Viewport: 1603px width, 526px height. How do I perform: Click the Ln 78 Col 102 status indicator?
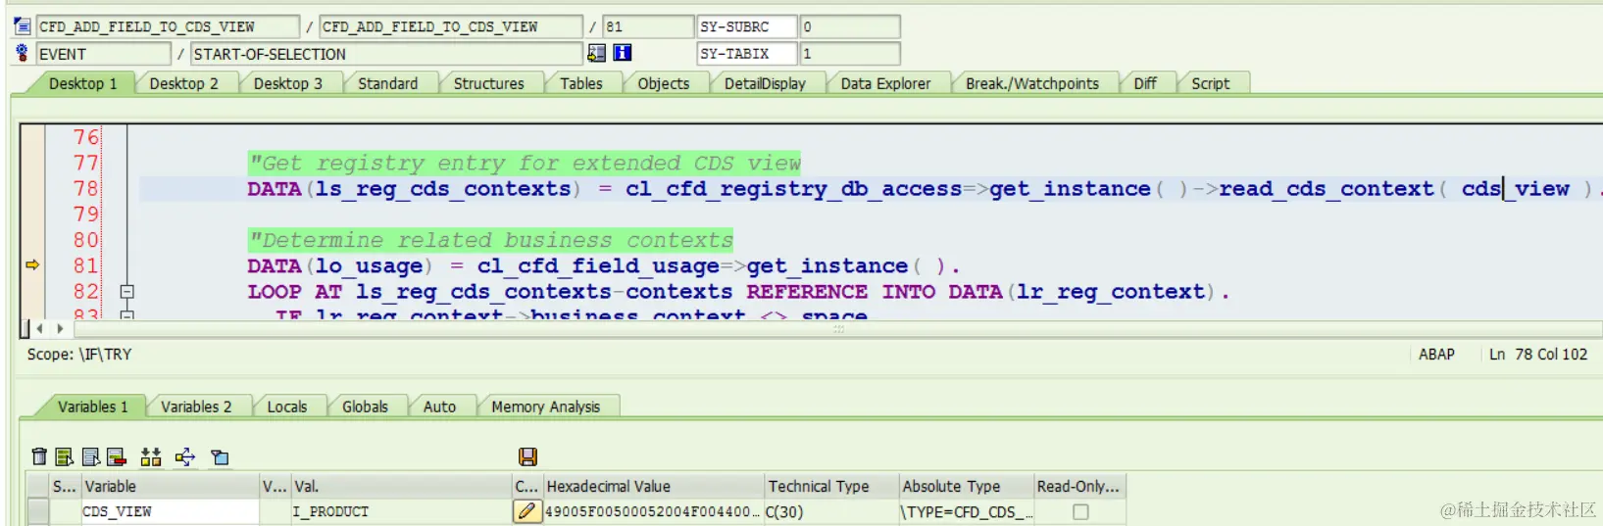pos(1537,354)
